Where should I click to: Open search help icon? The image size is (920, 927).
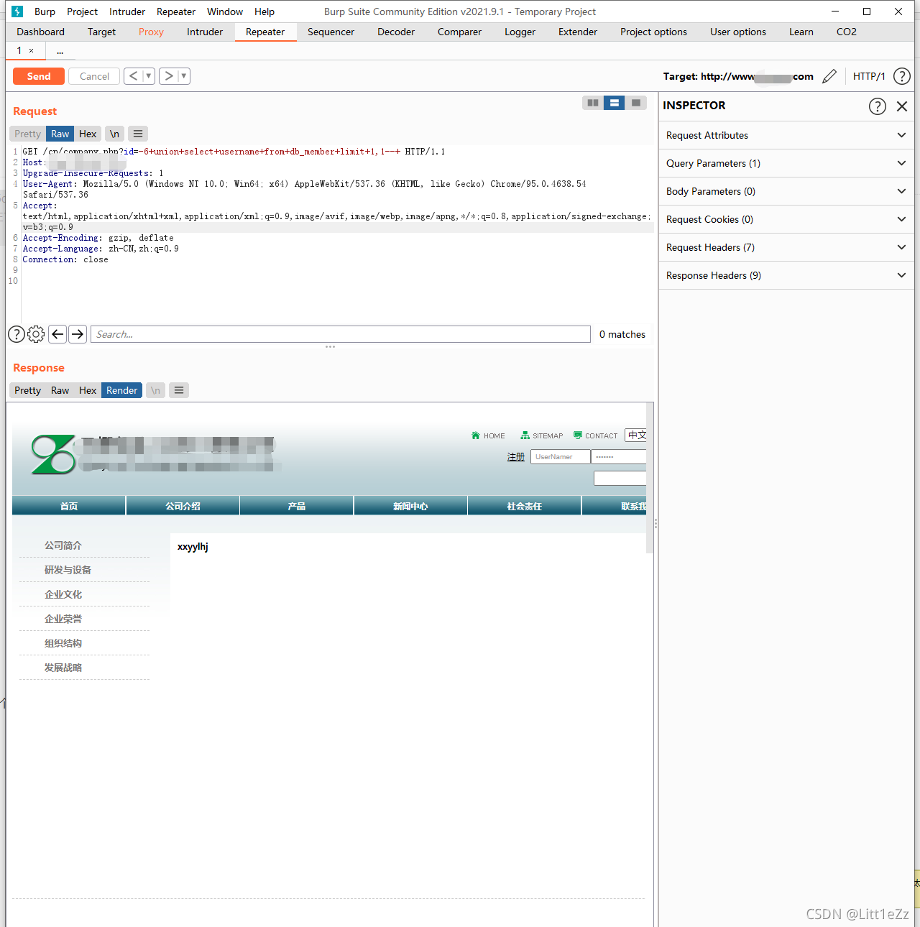(17, 334)
